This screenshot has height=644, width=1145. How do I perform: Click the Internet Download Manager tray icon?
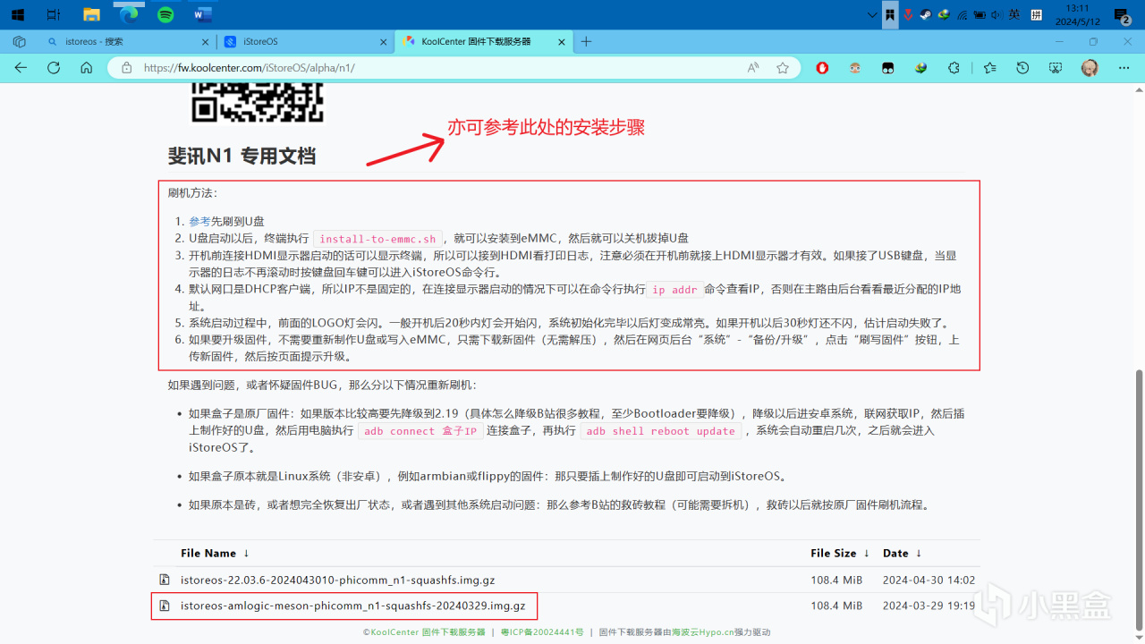coord(944,14)
